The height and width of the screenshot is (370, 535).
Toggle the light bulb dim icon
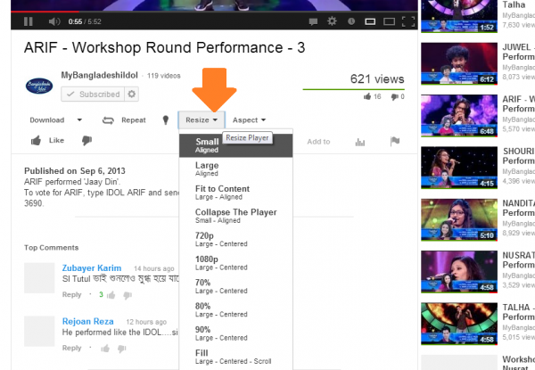coord(166,120)
